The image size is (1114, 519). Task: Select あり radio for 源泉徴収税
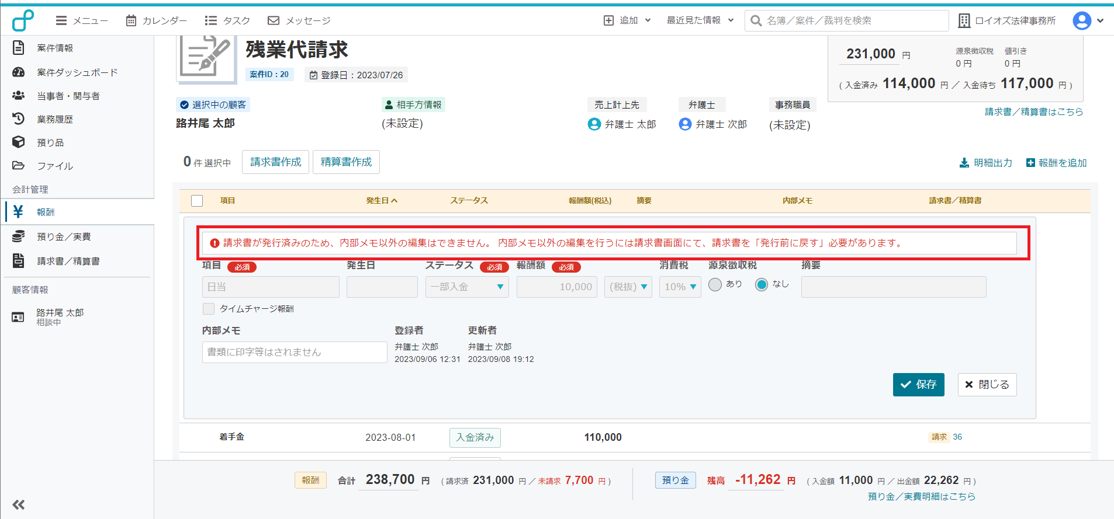[715, 285]
